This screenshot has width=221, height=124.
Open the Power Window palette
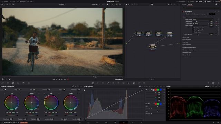[x=113, y=83]
